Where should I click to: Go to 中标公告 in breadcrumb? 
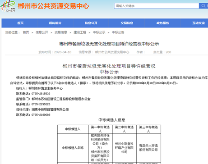(118, 32)
